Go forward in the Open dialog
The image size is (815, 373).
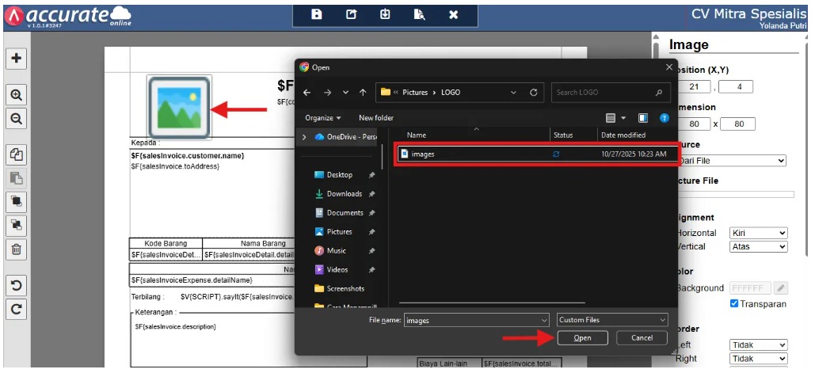click(x=327, y=93)
